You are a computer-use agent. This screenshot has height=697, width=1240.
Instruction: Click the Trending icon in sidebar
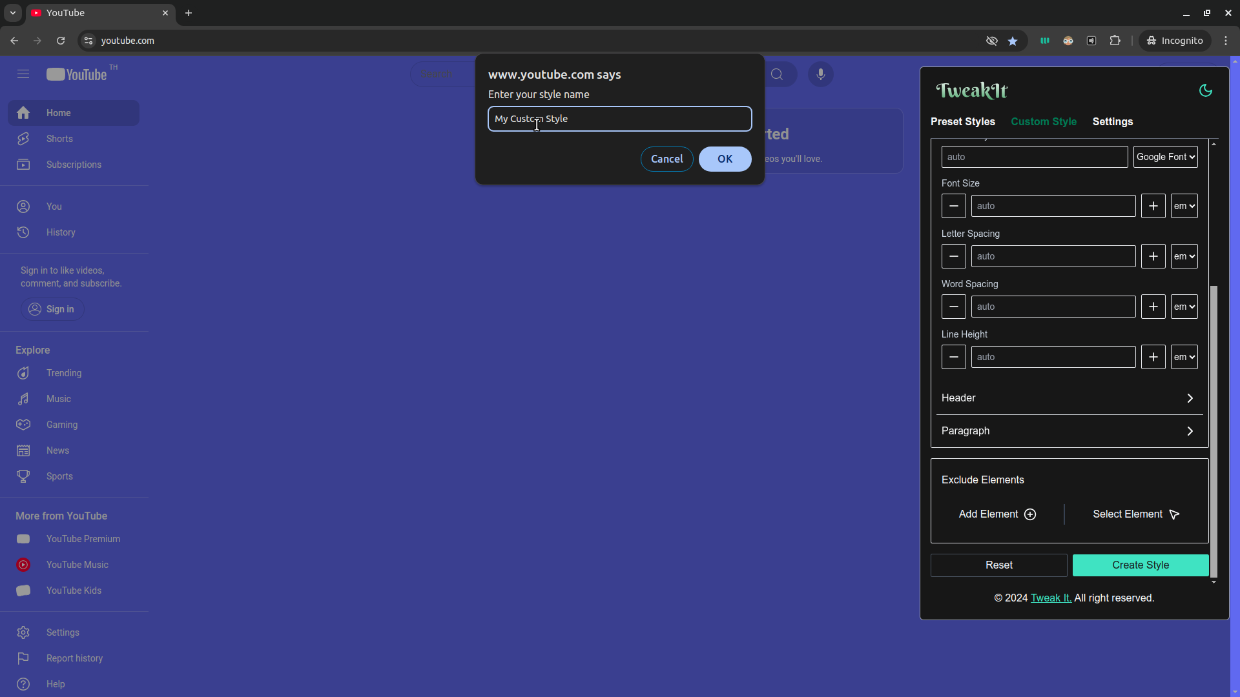point(23,373)
